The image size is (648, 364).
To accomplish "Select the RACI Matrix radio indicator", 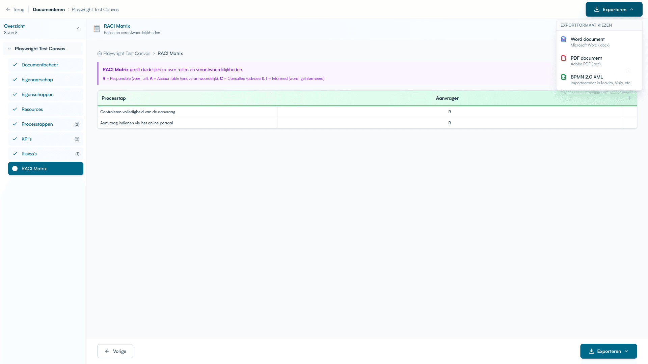I will (x=15, y=169).
